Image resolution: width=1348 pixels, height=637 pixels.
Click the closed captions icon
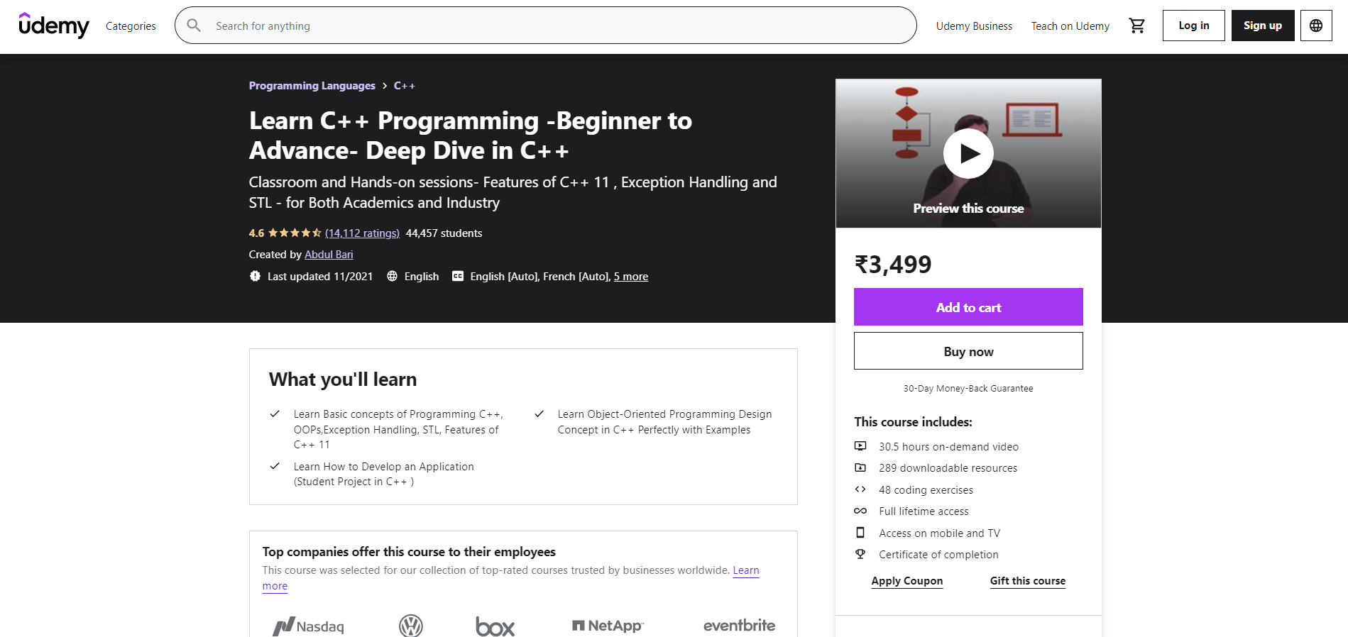458,276
